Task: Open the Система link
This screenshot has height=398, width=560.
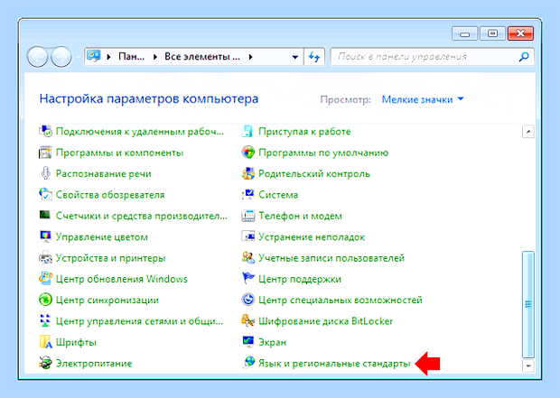Action: click(x=278, y=195)
